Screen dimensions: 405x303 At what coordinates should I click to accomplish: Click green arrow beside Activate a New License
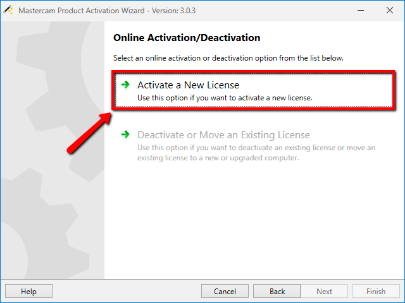[125, 85]
